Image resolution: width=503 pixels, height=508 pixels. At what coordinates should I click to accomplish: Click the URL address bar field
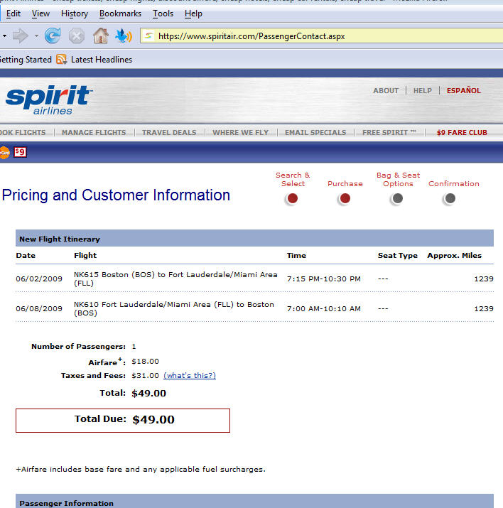(322, 36)
